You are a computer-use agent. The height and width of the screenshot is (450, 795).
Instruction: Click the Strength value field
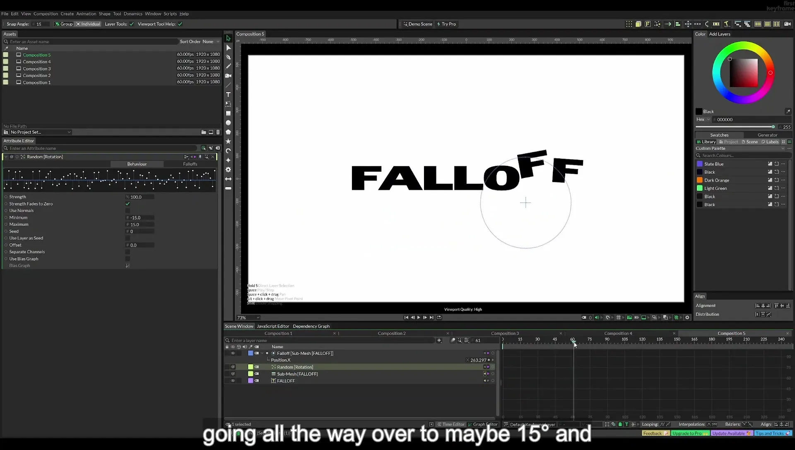pyautogui.click(x=140, y=197)
